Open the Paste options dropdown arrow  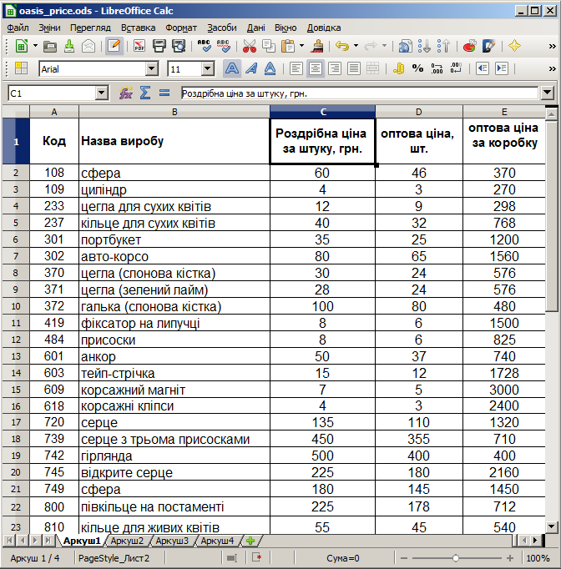[x=301, y=46]
